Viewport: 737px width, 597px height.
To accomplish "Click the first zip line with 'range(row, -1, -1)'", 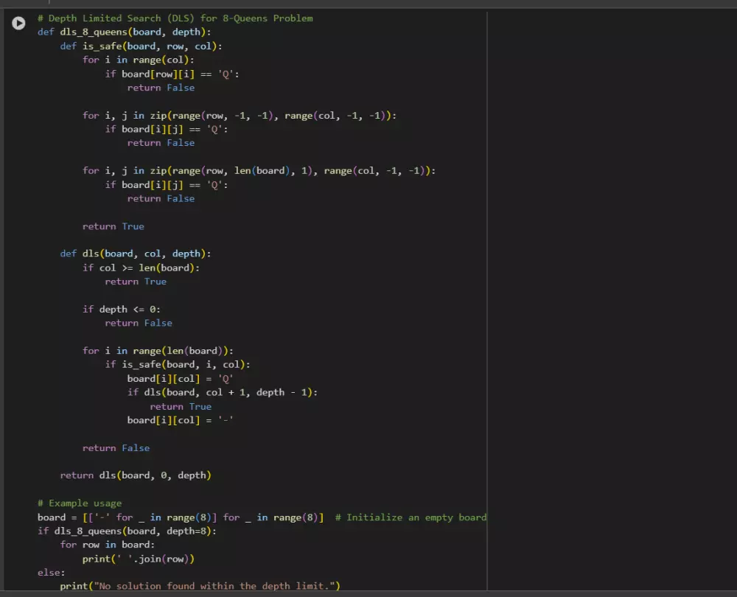I will 240,115.
